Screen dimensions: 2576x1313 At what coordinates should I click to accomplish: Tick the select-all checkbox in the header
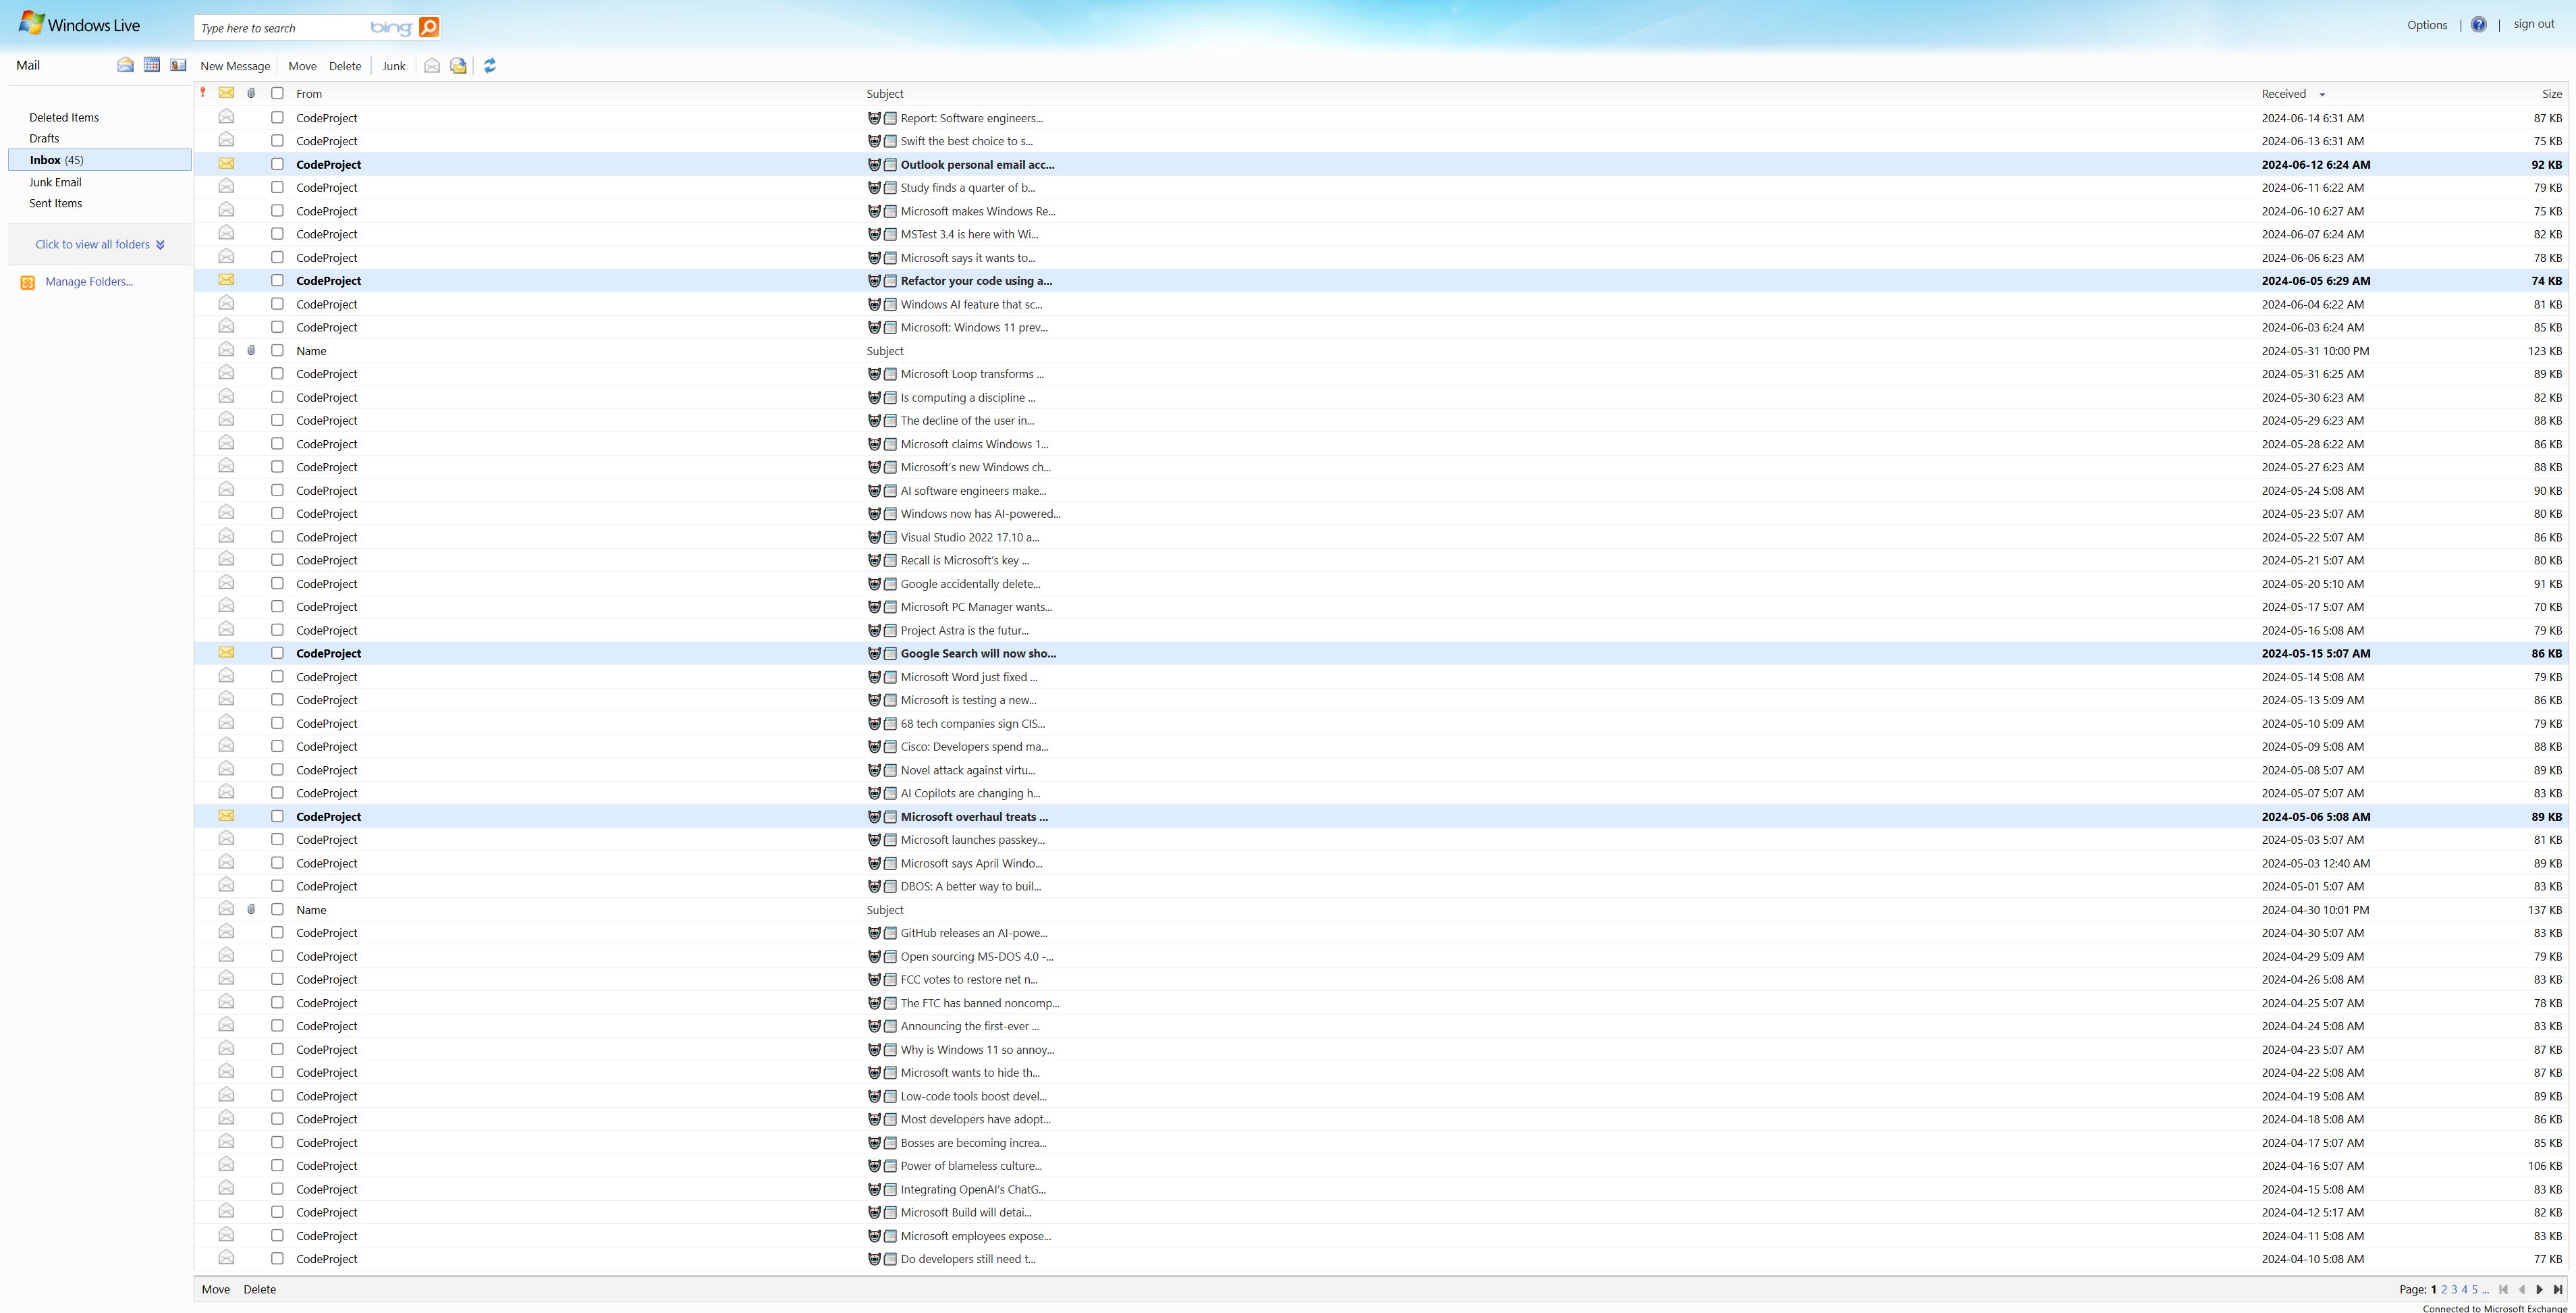(277, 93)
